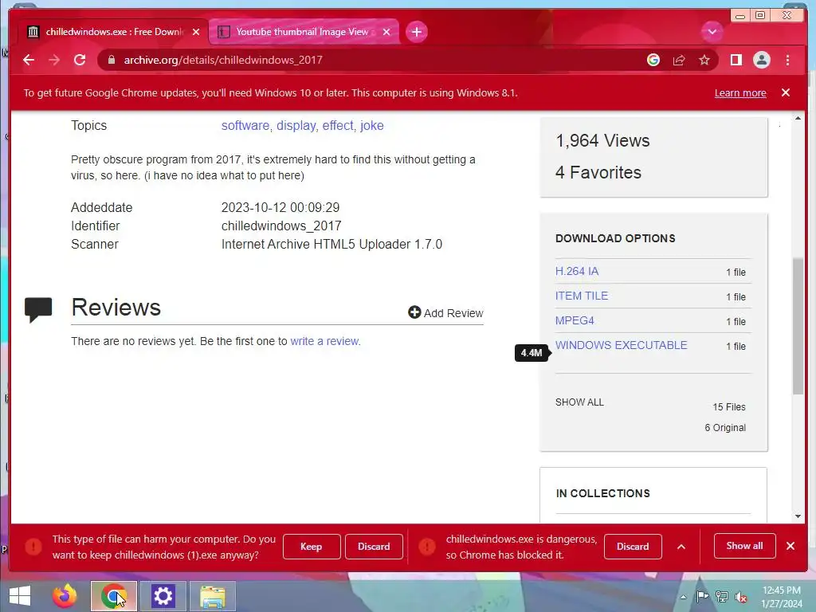The width and height of the screenshot is (816, 612).
Task: Click the page scrollbar thumb
Action: [798, 326]
